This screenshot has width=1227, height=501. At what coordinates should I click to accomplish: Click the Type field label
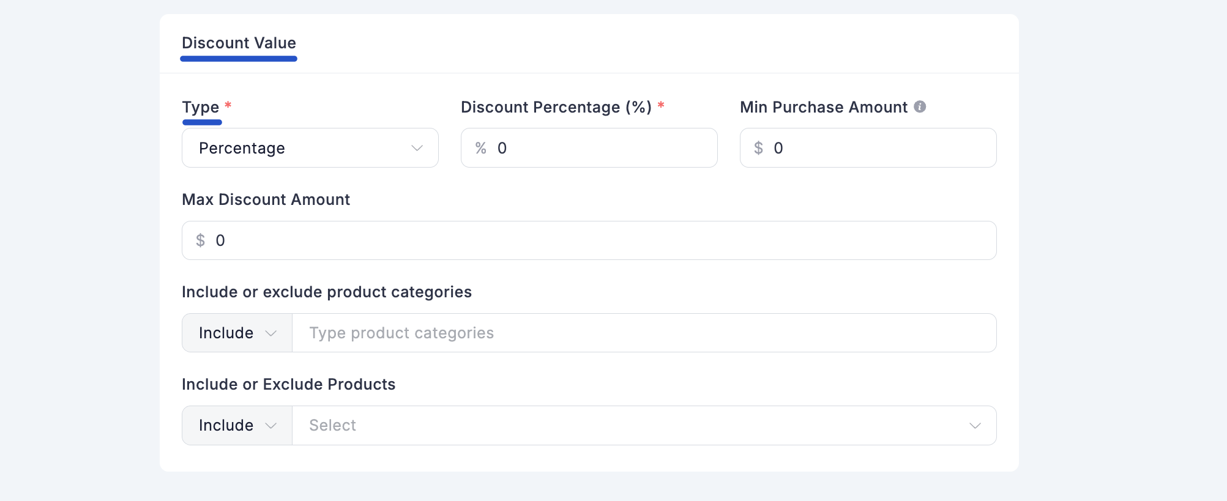click(x=201, y=107)
